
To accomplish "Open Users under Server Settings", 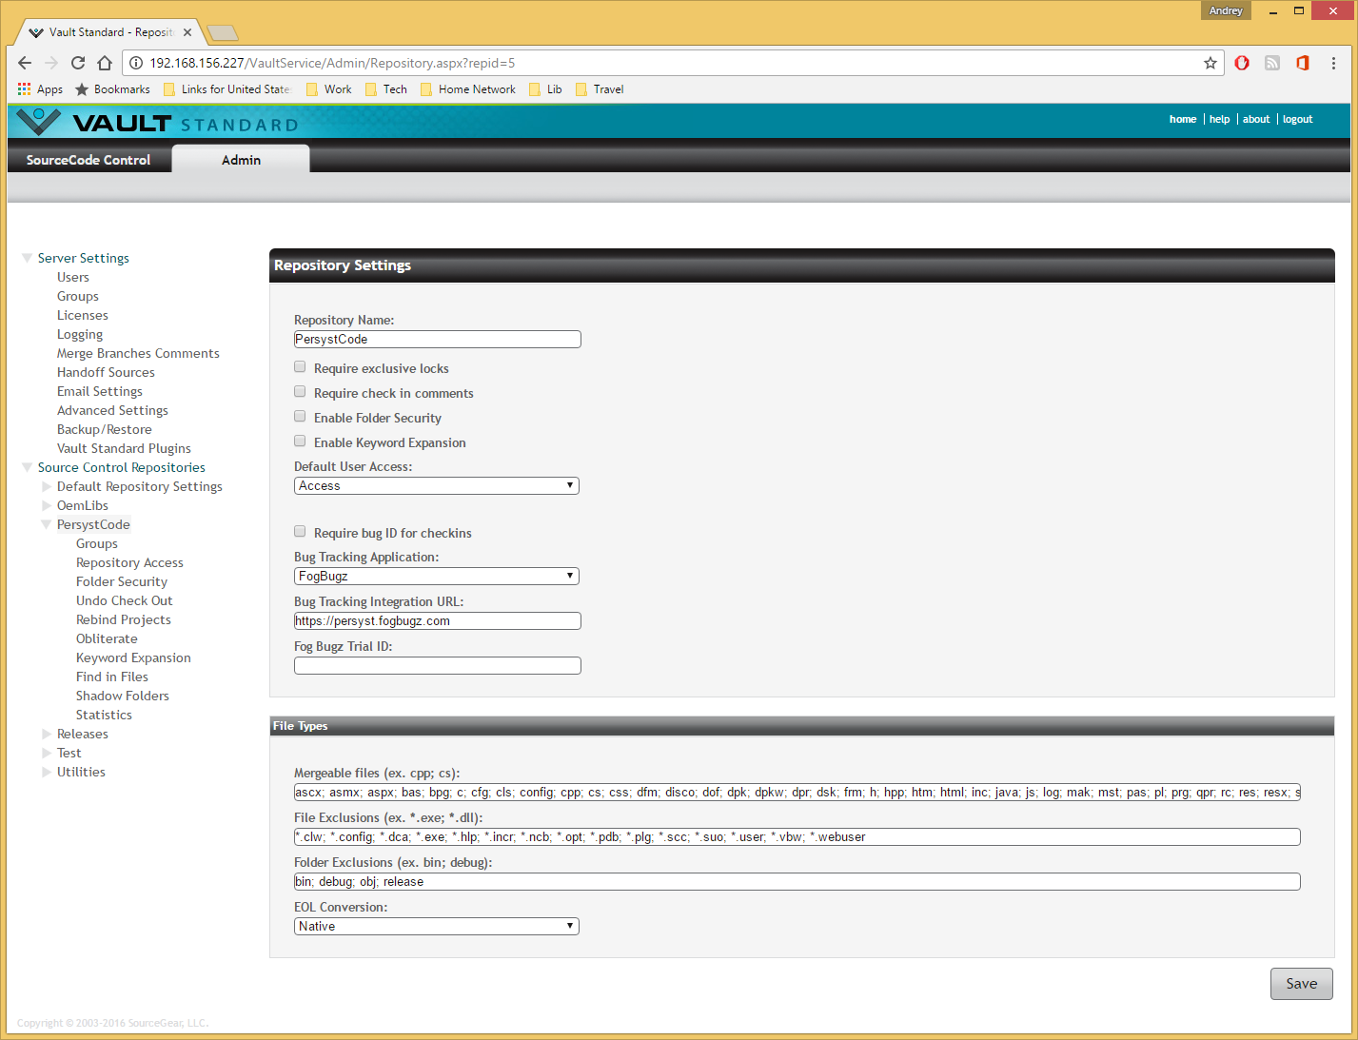I will pos(73,277).
